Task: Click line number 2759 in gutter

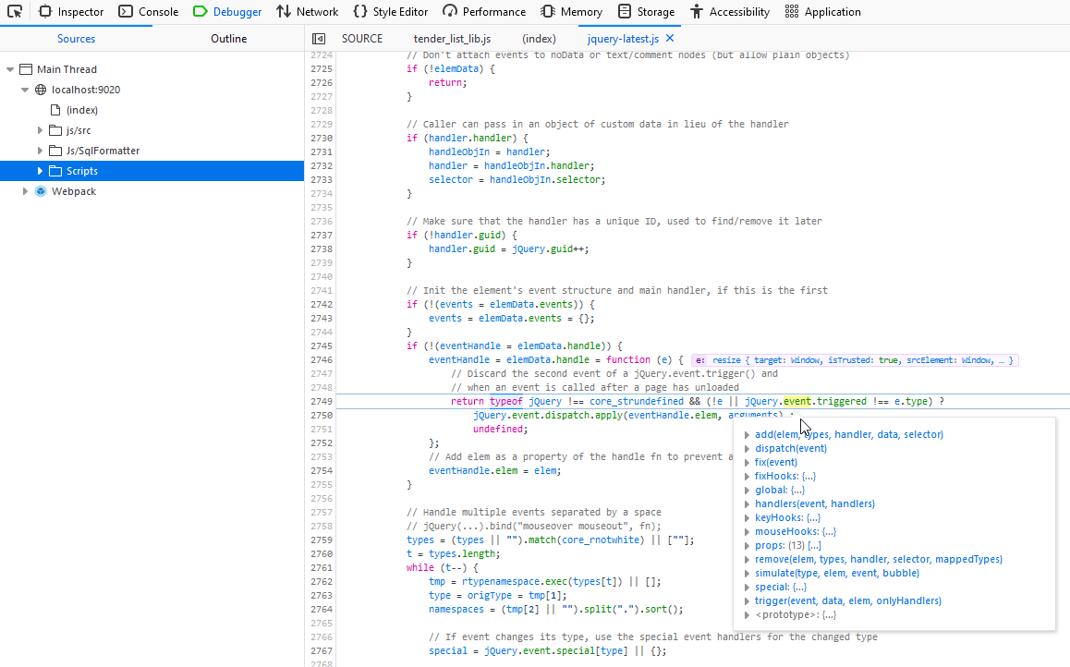Action: (322, 540)
